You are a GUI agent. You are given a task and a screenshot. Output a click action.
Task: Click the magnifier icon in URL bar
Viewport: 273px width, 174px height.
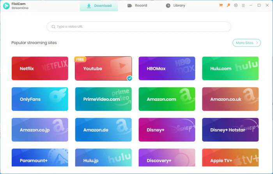[x=53, y=27]
